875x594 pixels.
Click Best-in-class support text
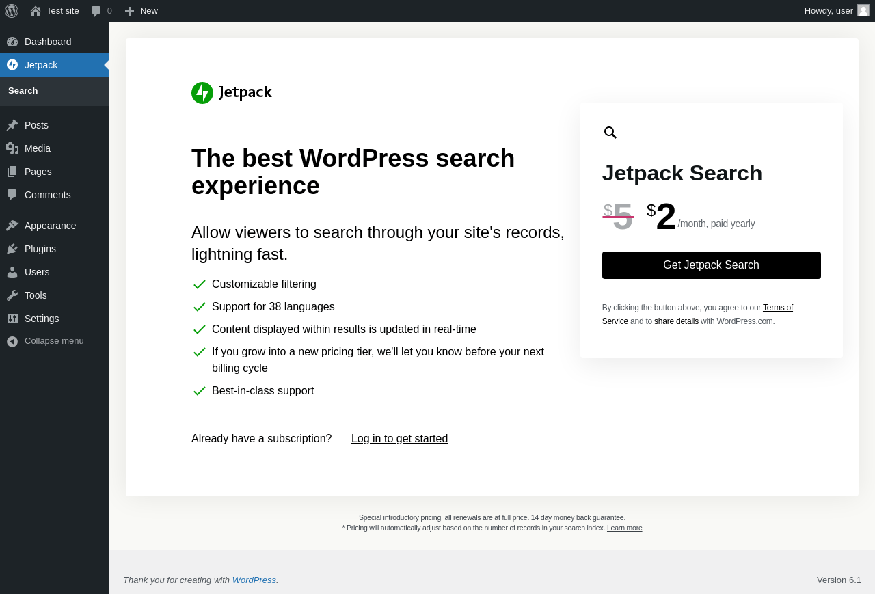pos(263,391)
